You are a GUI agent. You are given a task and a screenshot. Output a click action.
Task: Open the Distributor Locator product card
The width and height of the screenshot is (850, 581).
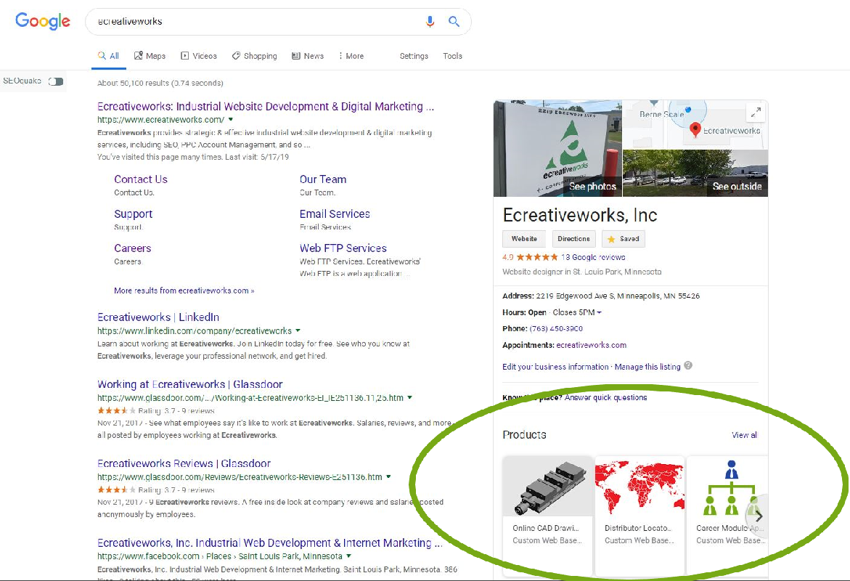(x=639, y=516)
